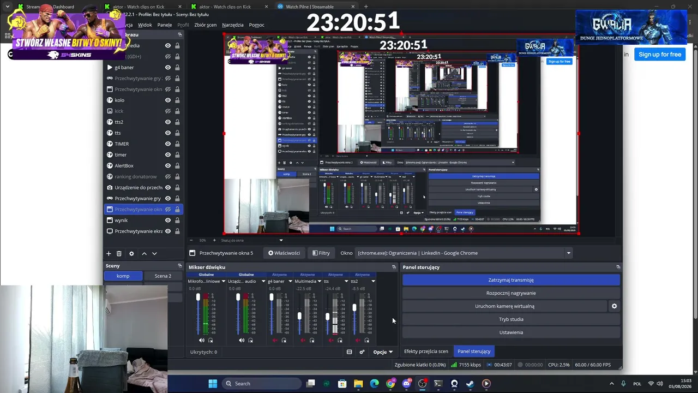
Task: Open Mikrofon liniowe channel options arrow
Action: [x=224, y=282]
